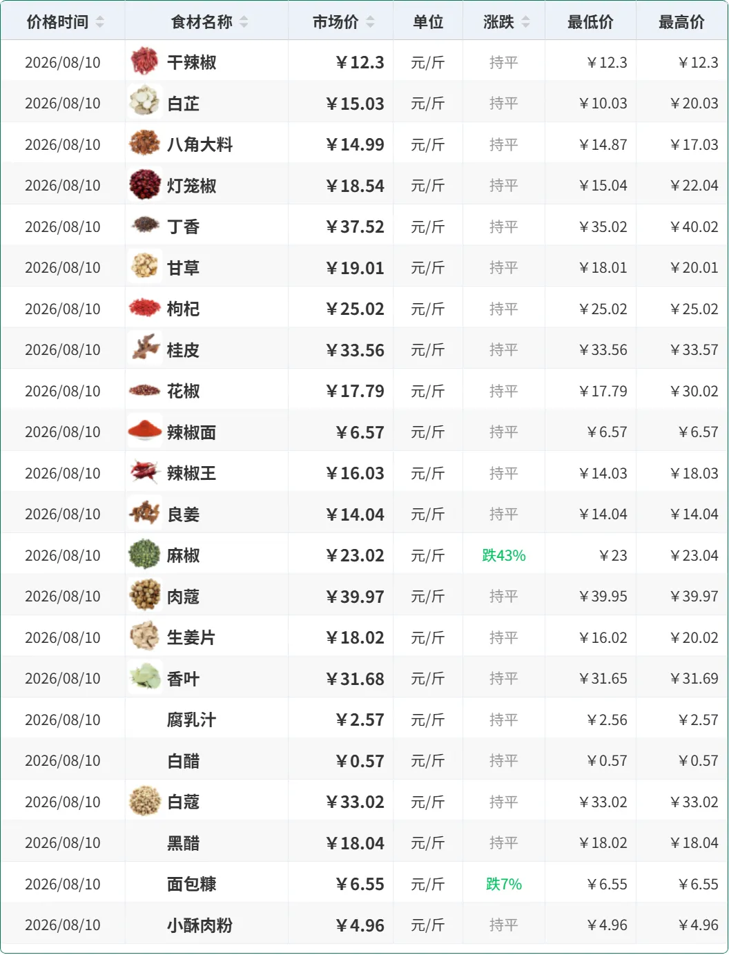This screenshot has width=729, height=955.
Task: Click the 麻椒 green peppercorn image
Action: [x=145, y=555]
